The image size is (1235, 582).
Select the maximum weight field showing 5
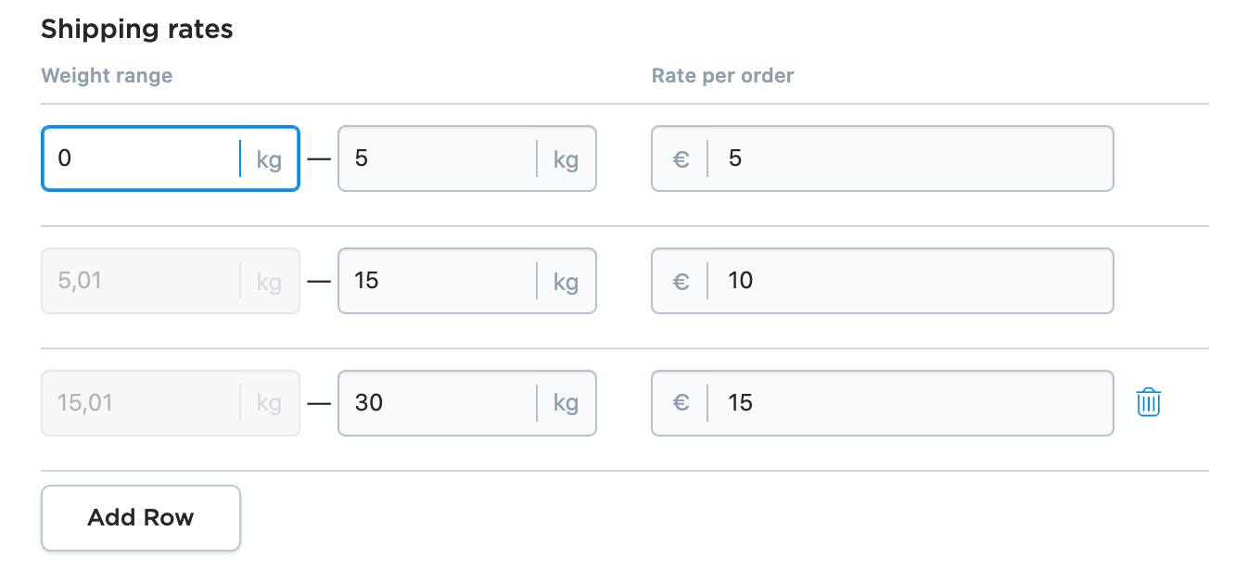[x=467, y=158]
